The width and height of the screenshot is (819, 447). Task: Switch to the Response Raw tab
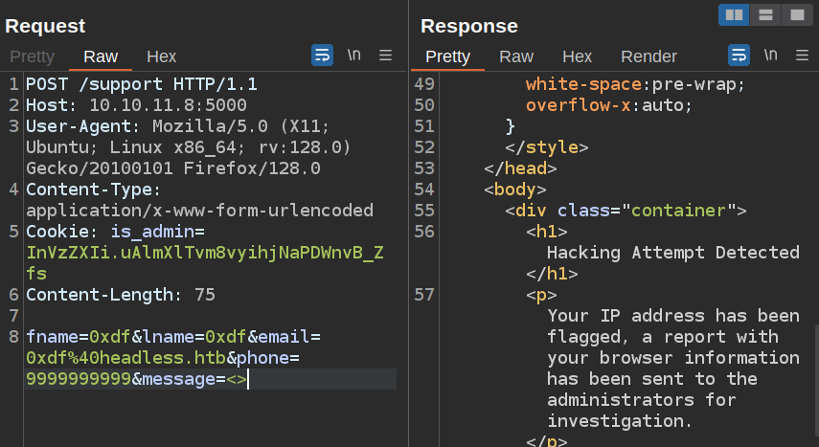[516, 56]
